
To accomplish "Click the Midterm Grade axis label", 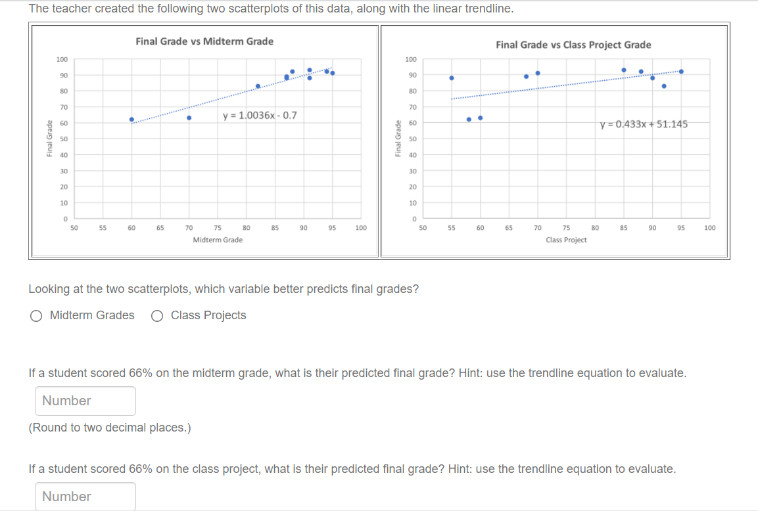I will [x=218, y=240].
